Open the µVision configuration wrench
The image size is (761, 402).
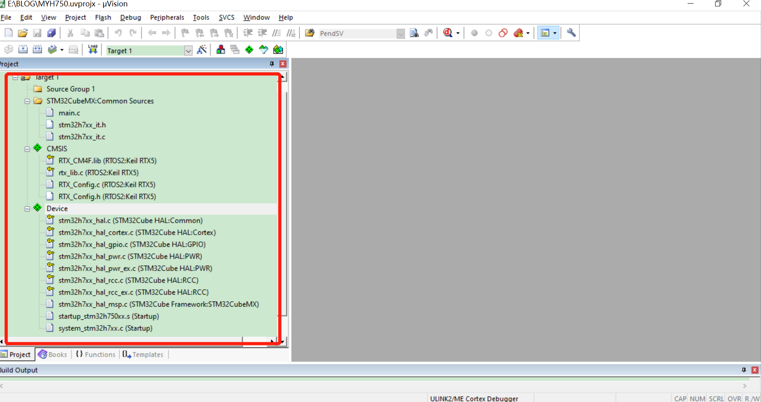(571, 33)
